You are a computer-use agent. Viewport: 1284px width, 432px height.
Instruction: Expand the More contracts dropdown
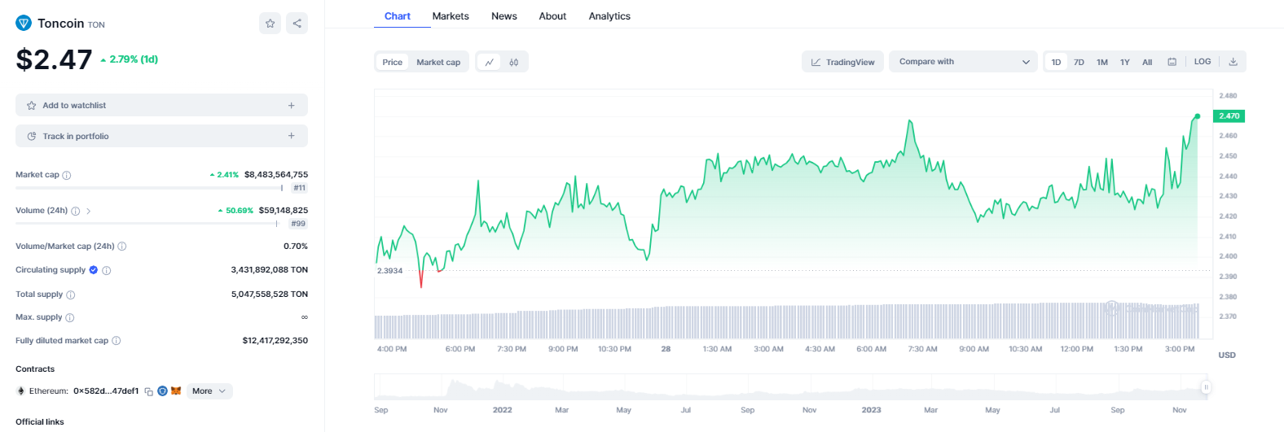click(x=209, y=391)
